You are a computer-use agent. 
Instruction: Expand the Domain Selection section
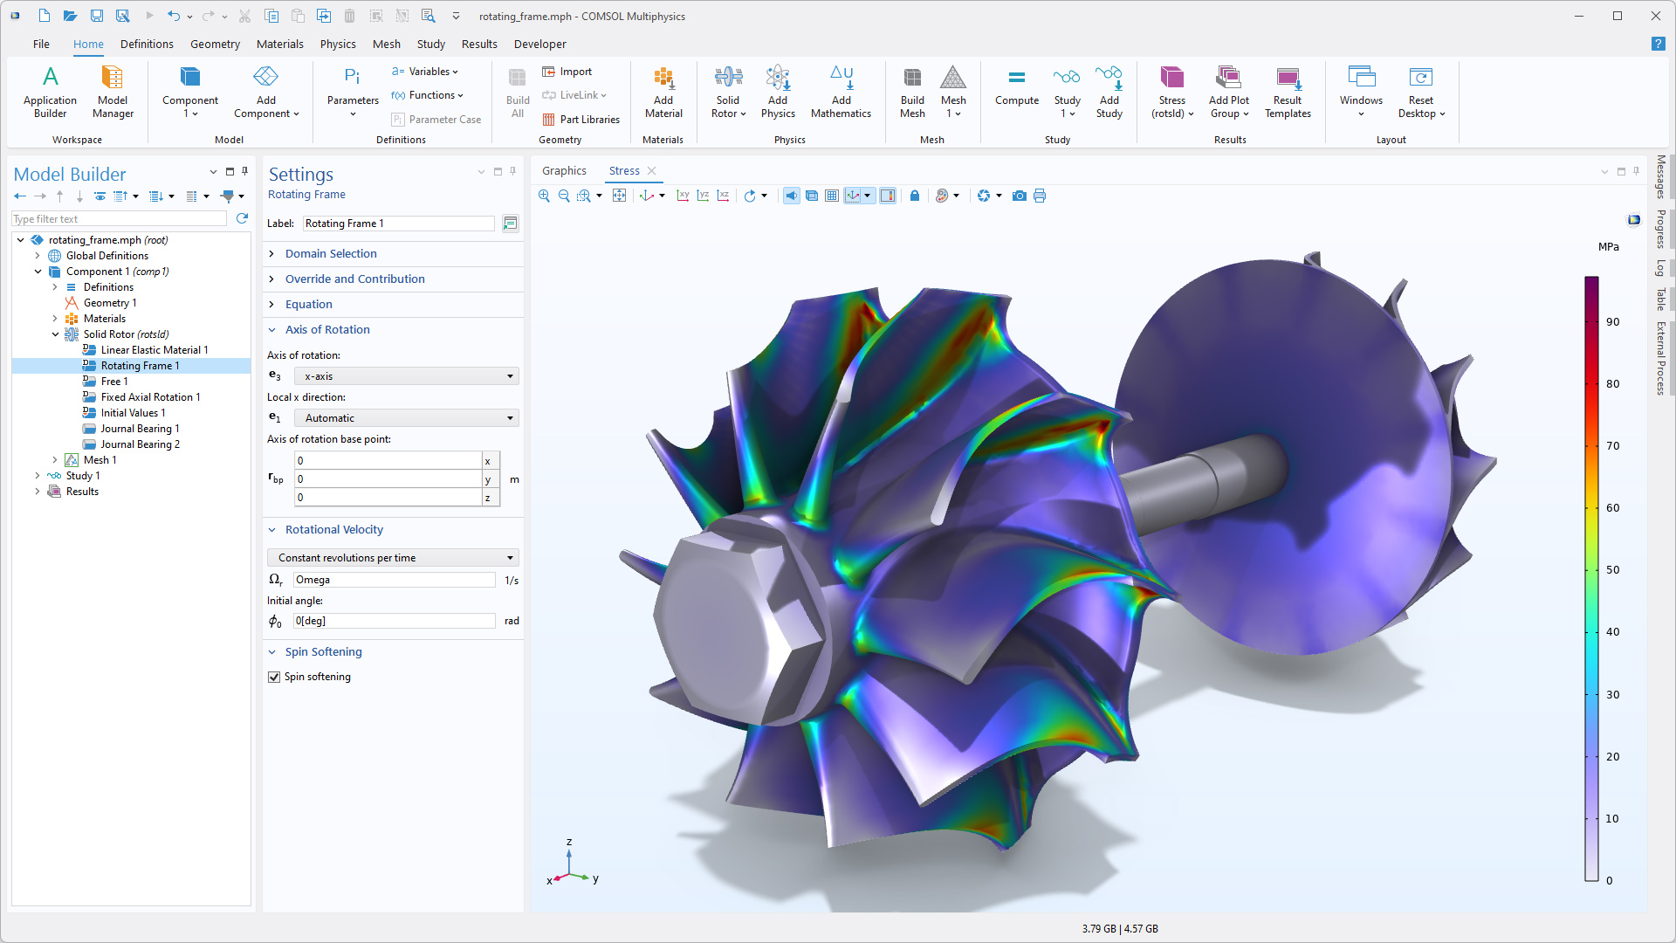coord(331,253)
